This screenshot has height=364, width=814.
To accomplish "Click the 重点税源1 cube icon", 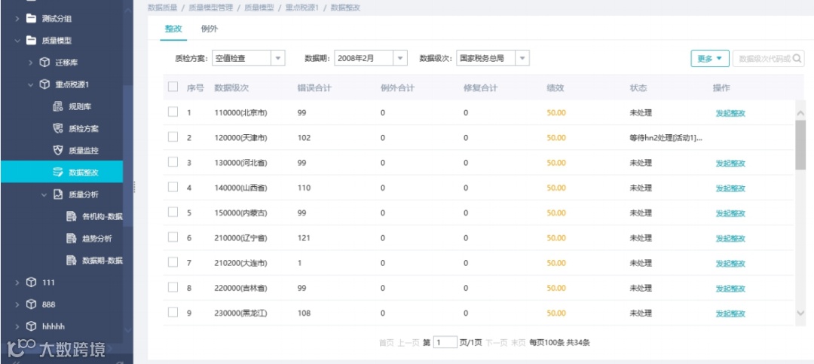I will [44, 84].
